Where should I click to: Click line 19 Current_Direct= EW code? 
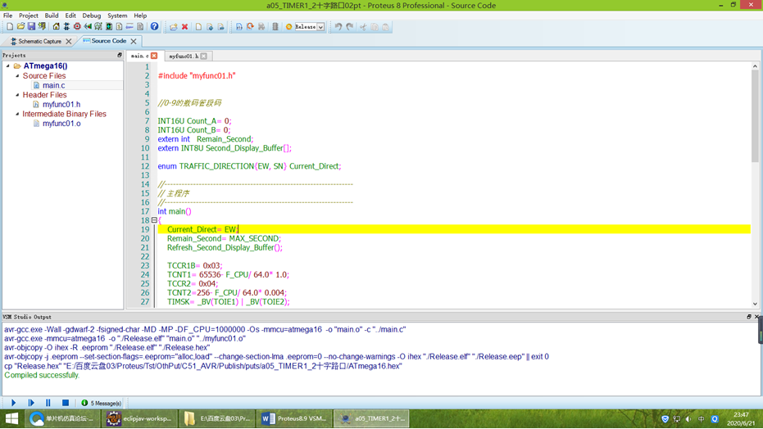(x=202, y=229)
